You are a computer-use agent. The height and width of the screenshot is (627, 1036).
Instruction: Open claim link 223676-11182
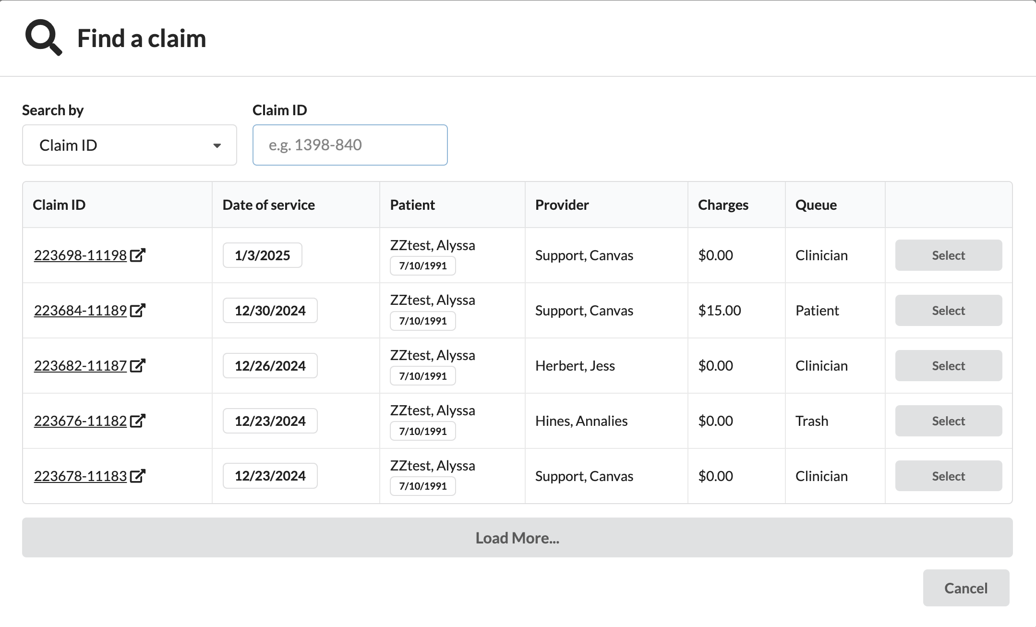pyautogui.click(x=80, y=421)
